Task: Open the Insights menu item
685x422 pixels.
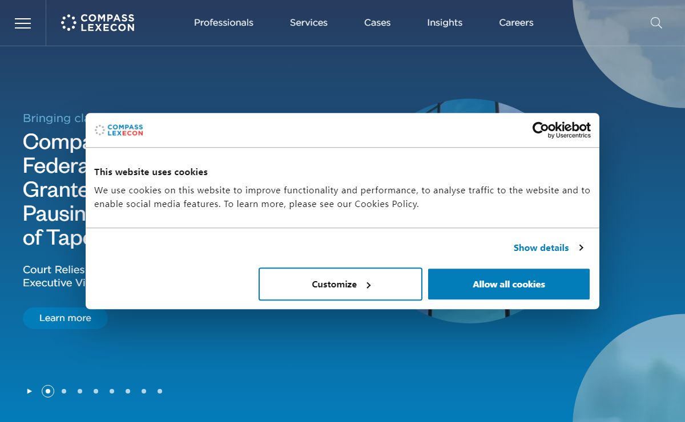Action: (x=445, y=23)
